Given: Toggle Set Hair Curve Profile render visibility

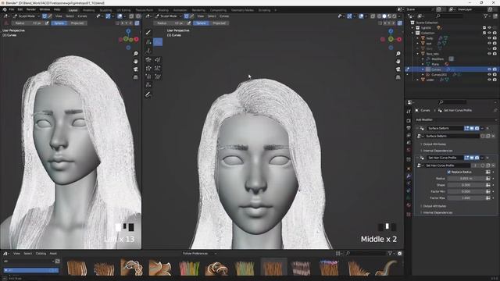Looking at the screenshot, I should tap(477, 158).
